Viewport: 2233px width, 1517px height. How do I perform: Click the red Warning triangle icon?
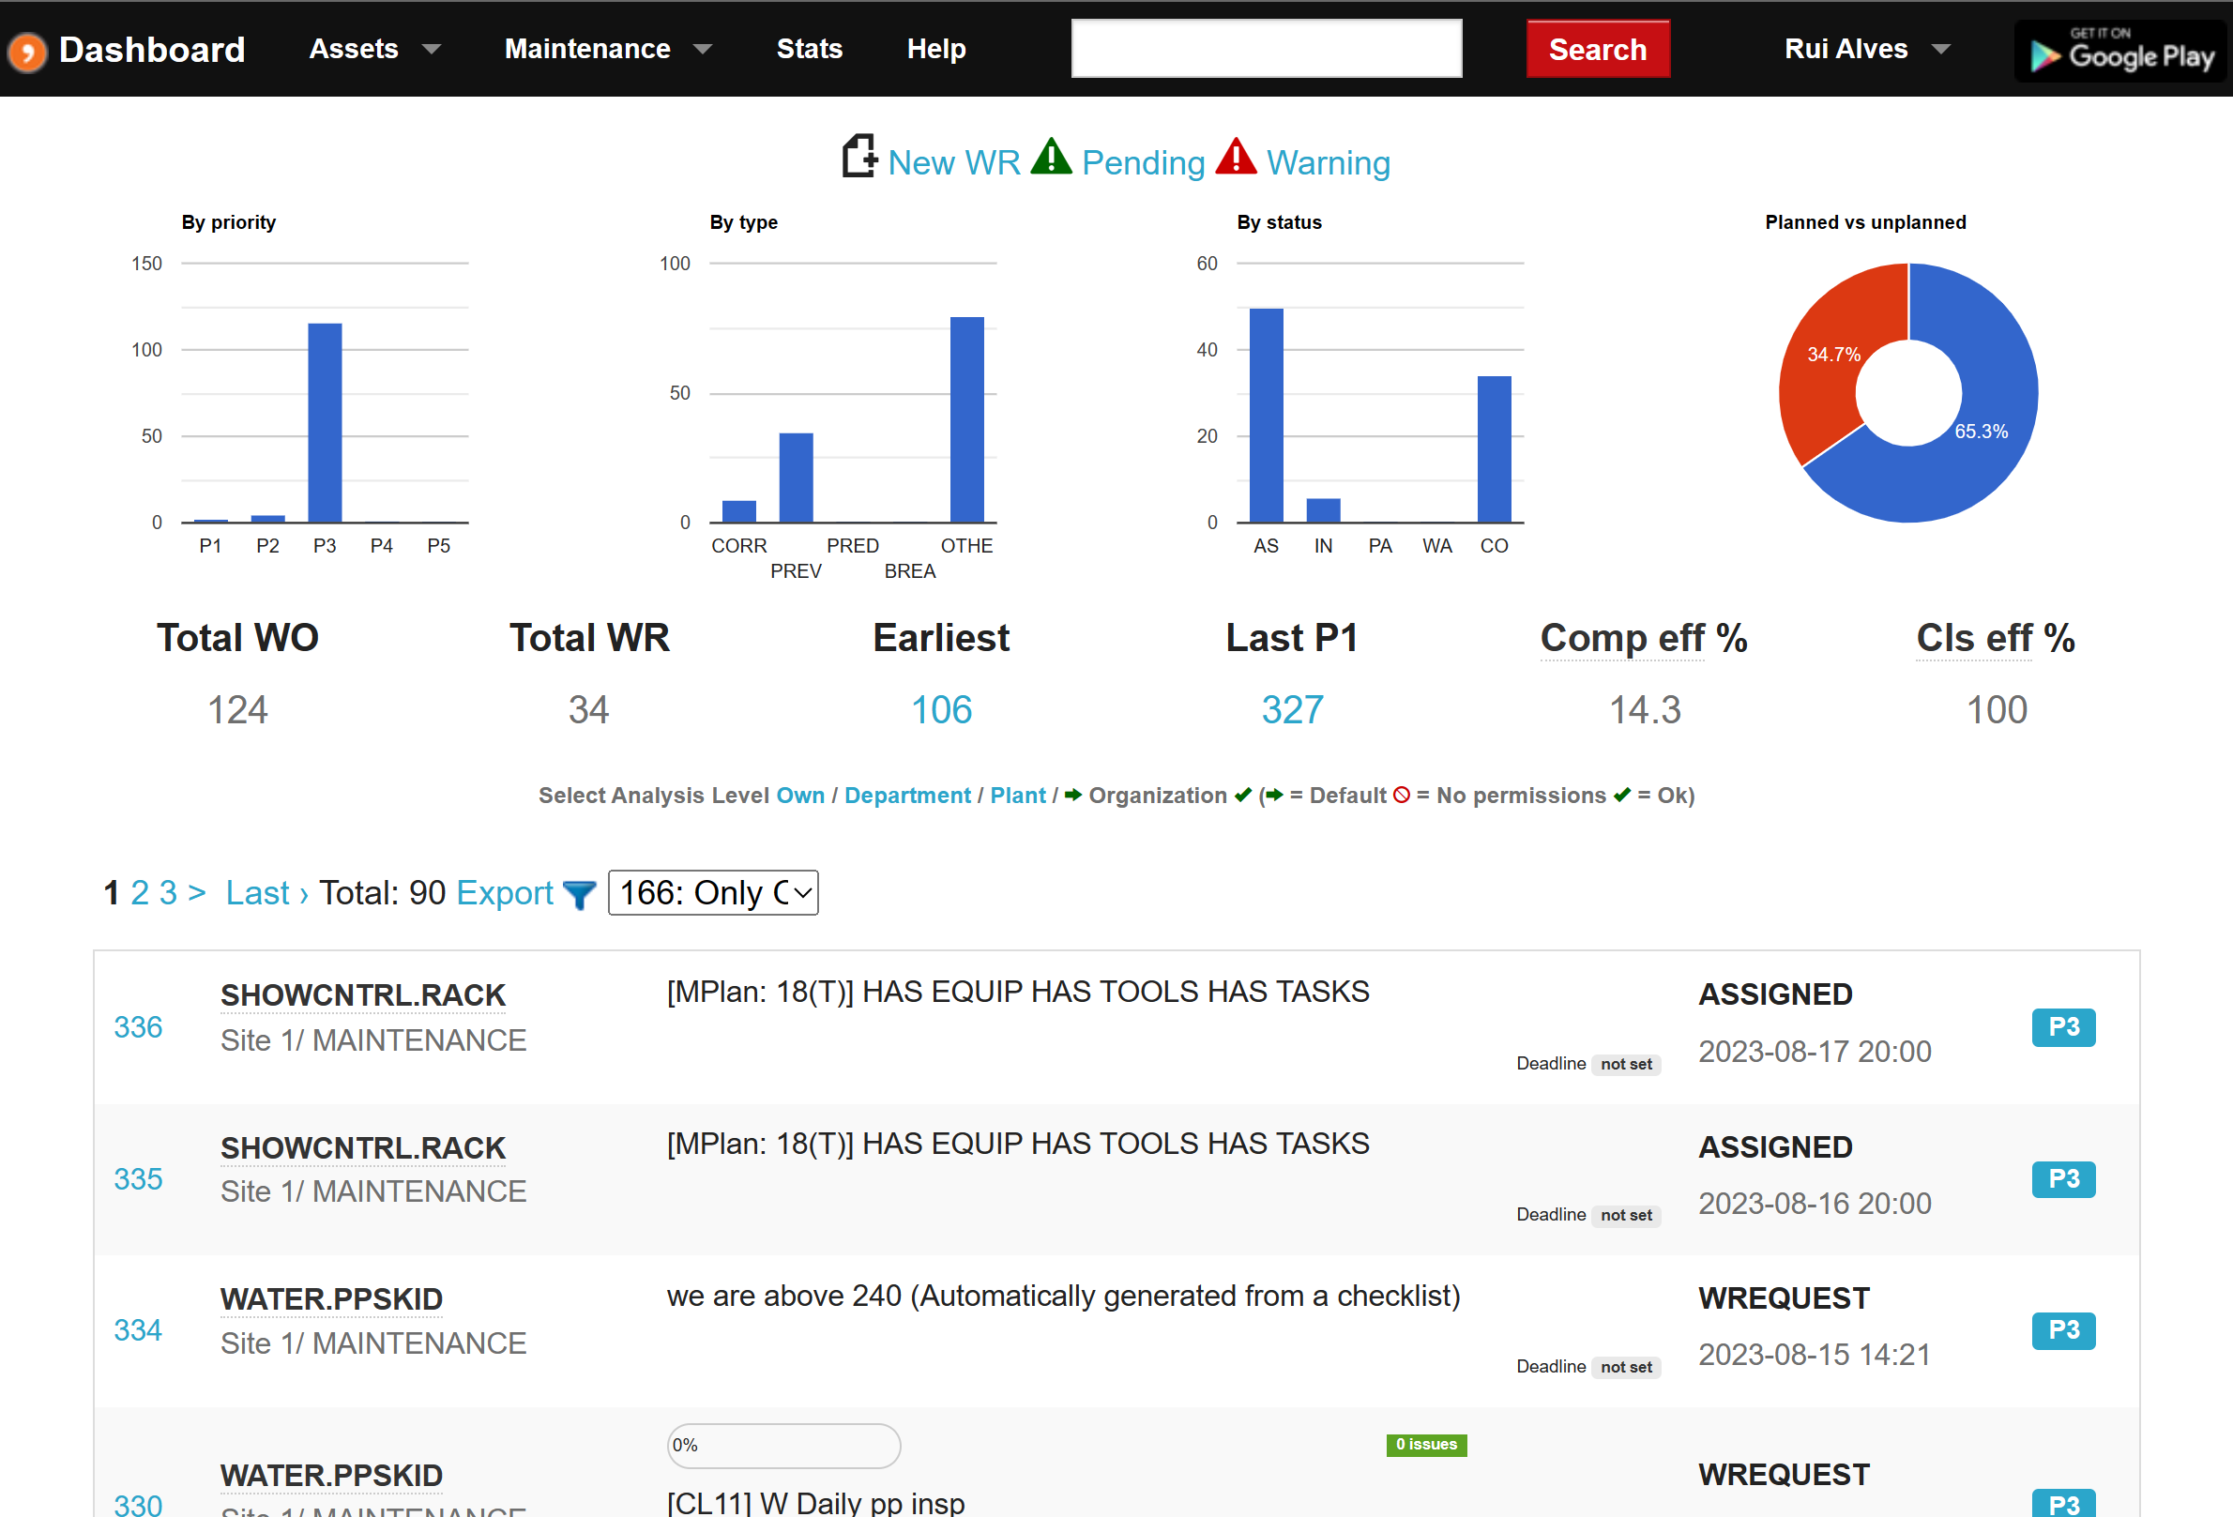(1236, 157)
